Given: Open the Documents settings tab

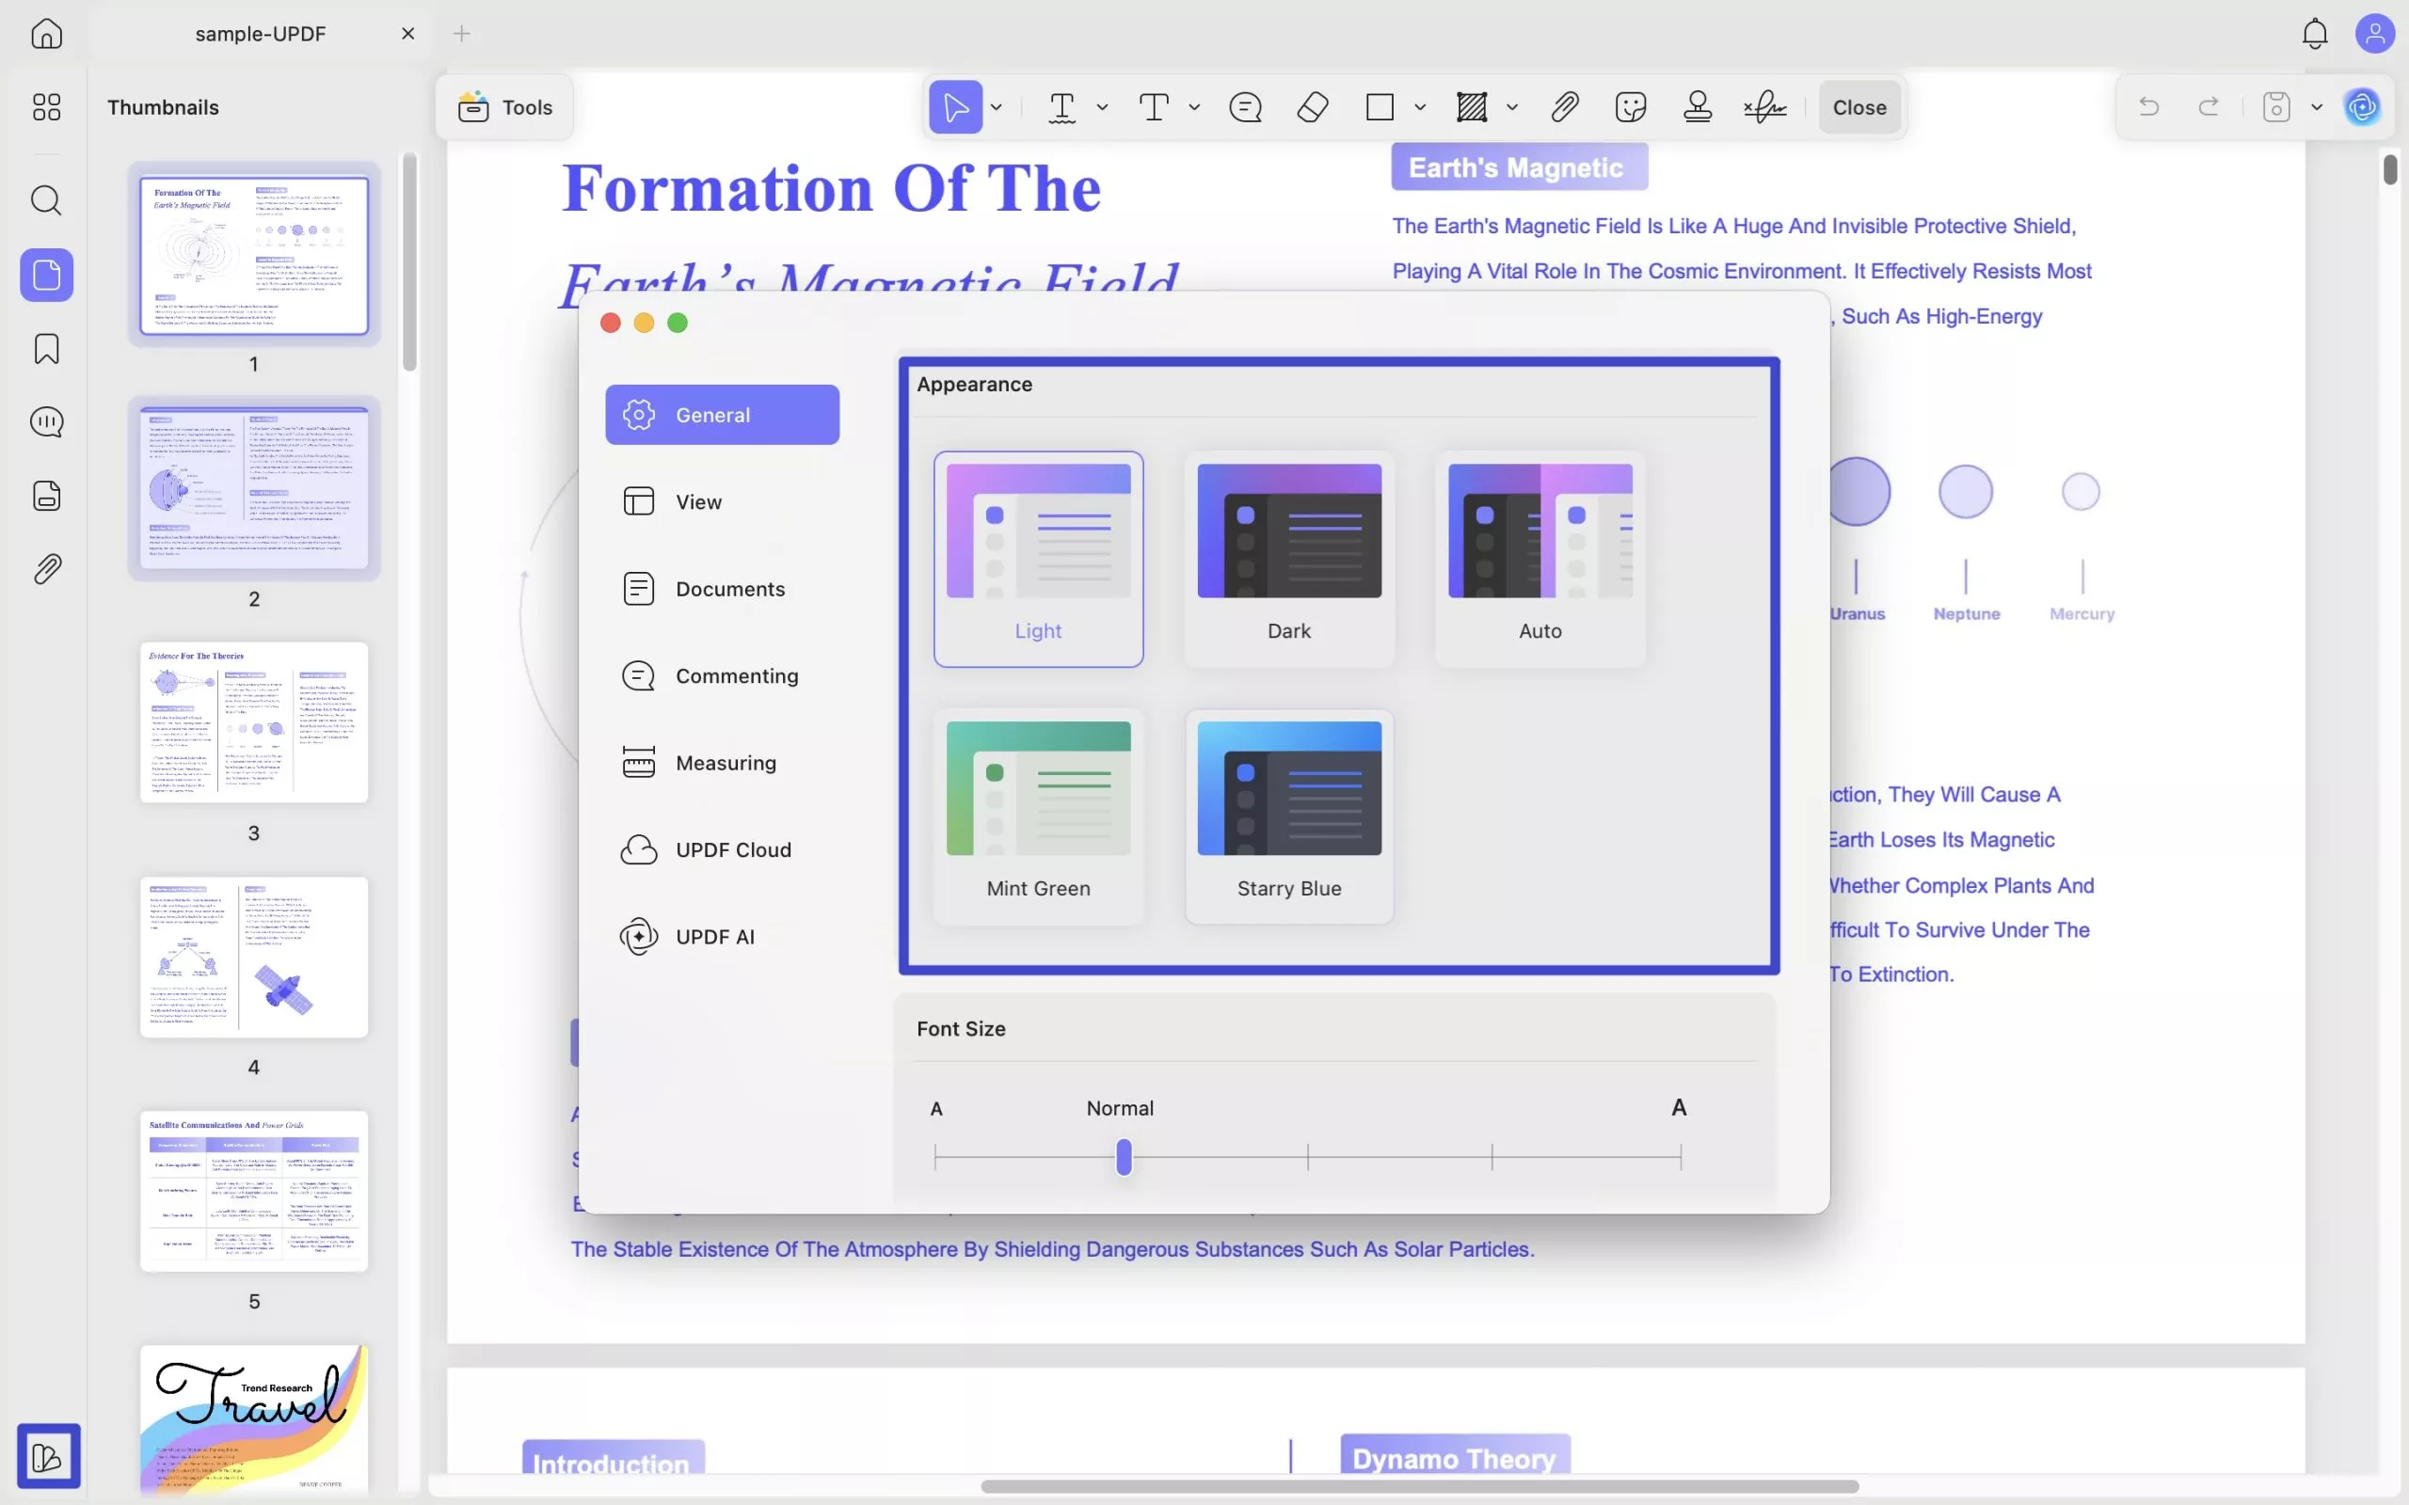Looking at the screenshot, I should [x=722, y=588].
